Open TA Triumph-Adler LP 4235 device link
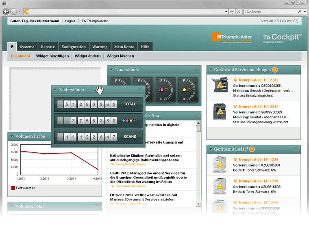 (256, 203)
